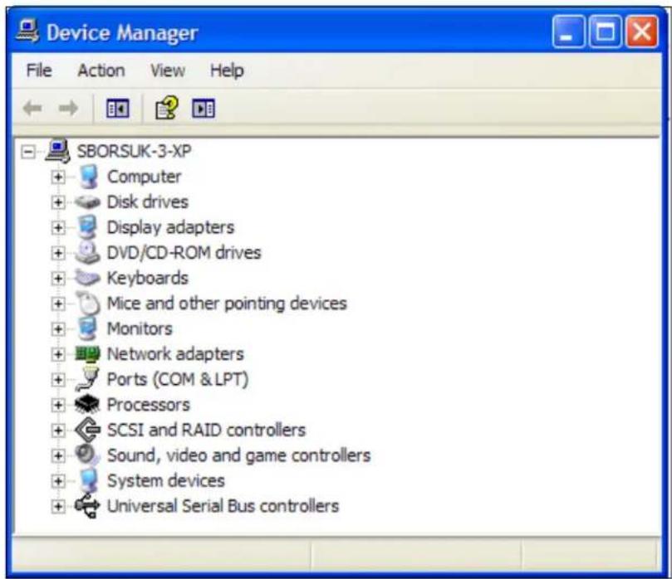The width and height of the screenshot is (672, 579).
Task: Select the Keyboards label
Action: (147, 278)
